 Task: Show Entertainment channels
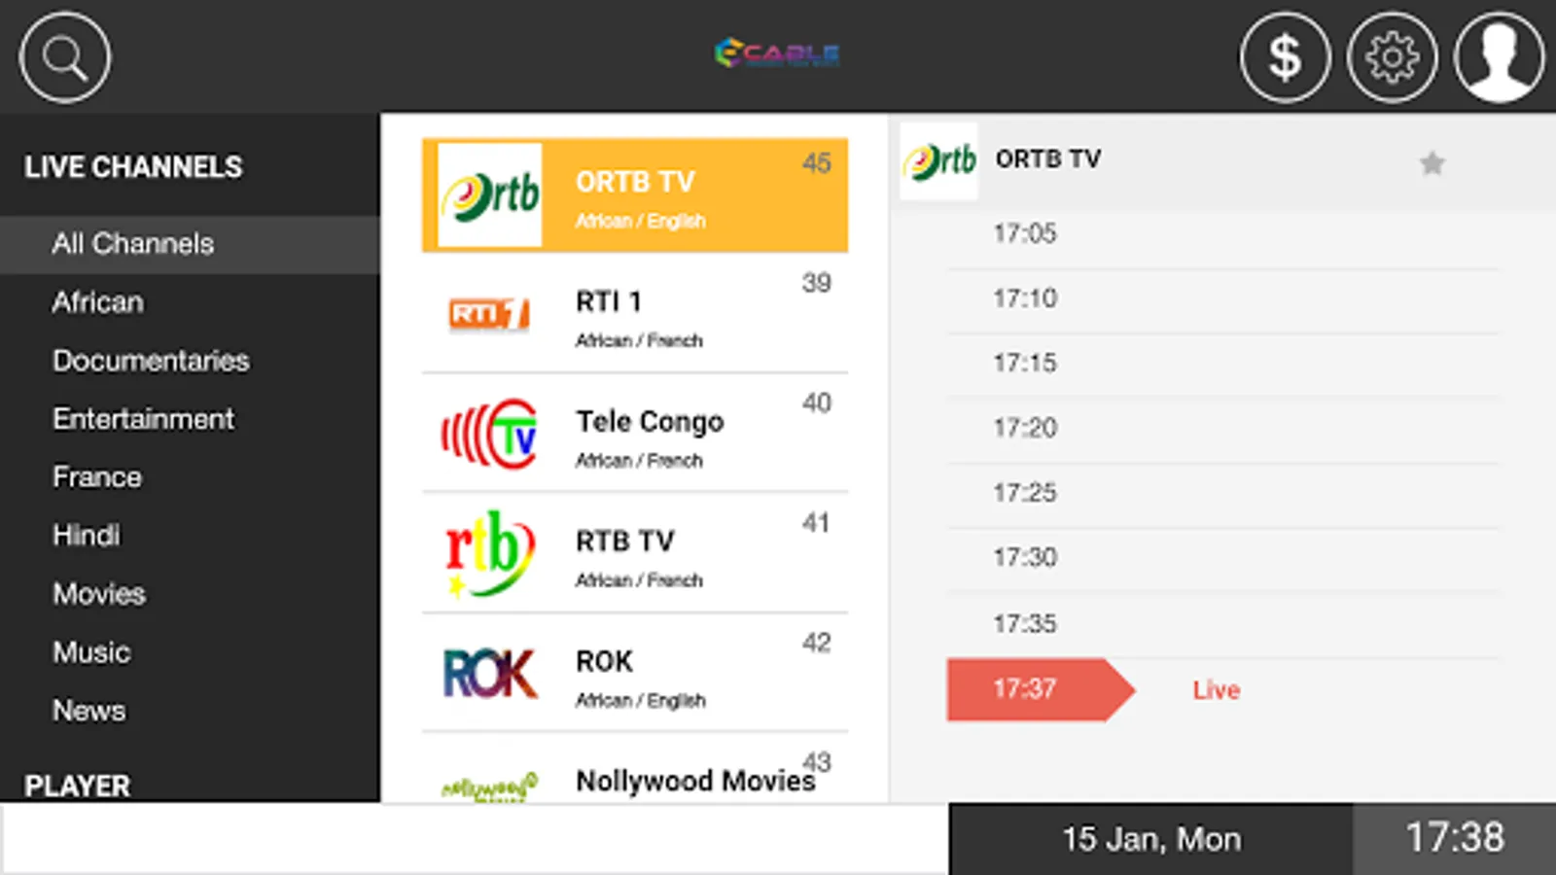point(143,419)
